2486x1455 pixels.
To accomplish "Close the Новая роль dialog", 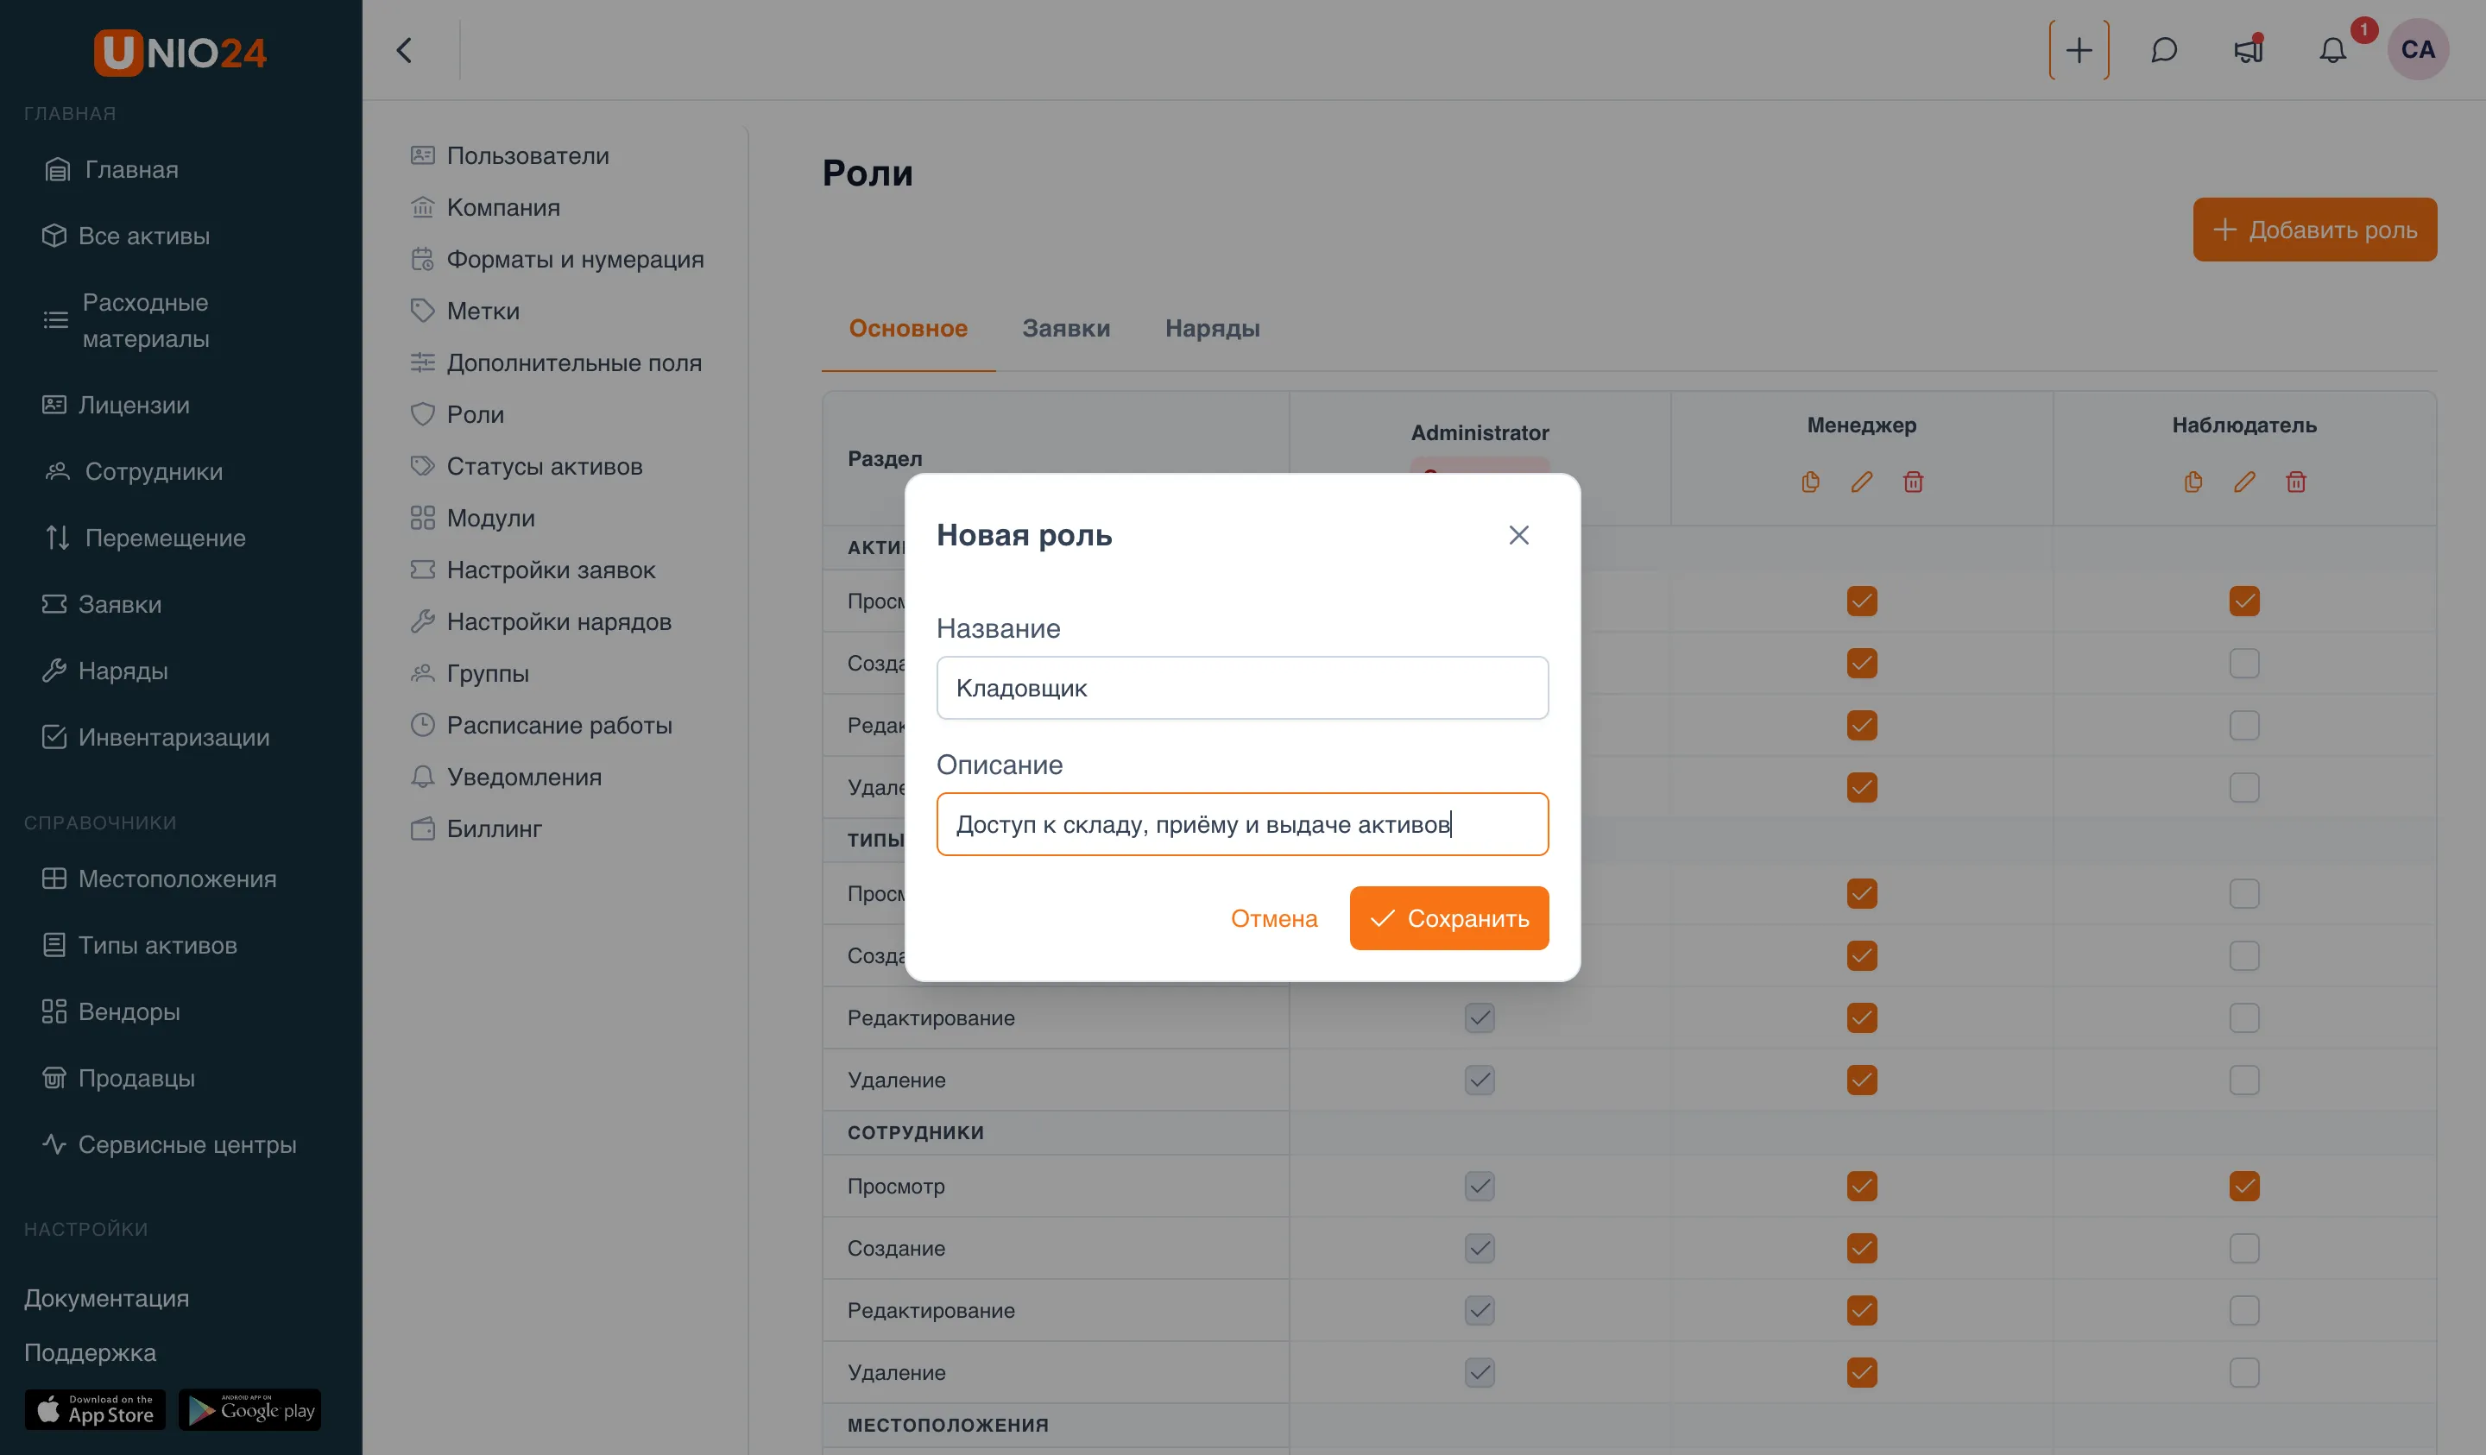I will [1518, 535].
